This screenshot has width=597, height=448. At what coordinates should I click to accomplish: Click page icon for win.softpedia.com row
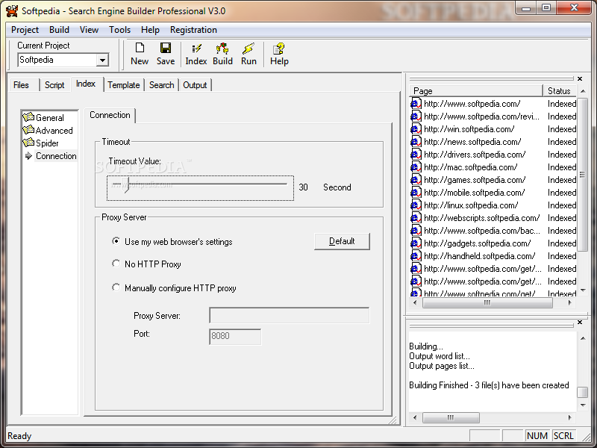pyautogui.click(x=416, y=129)
